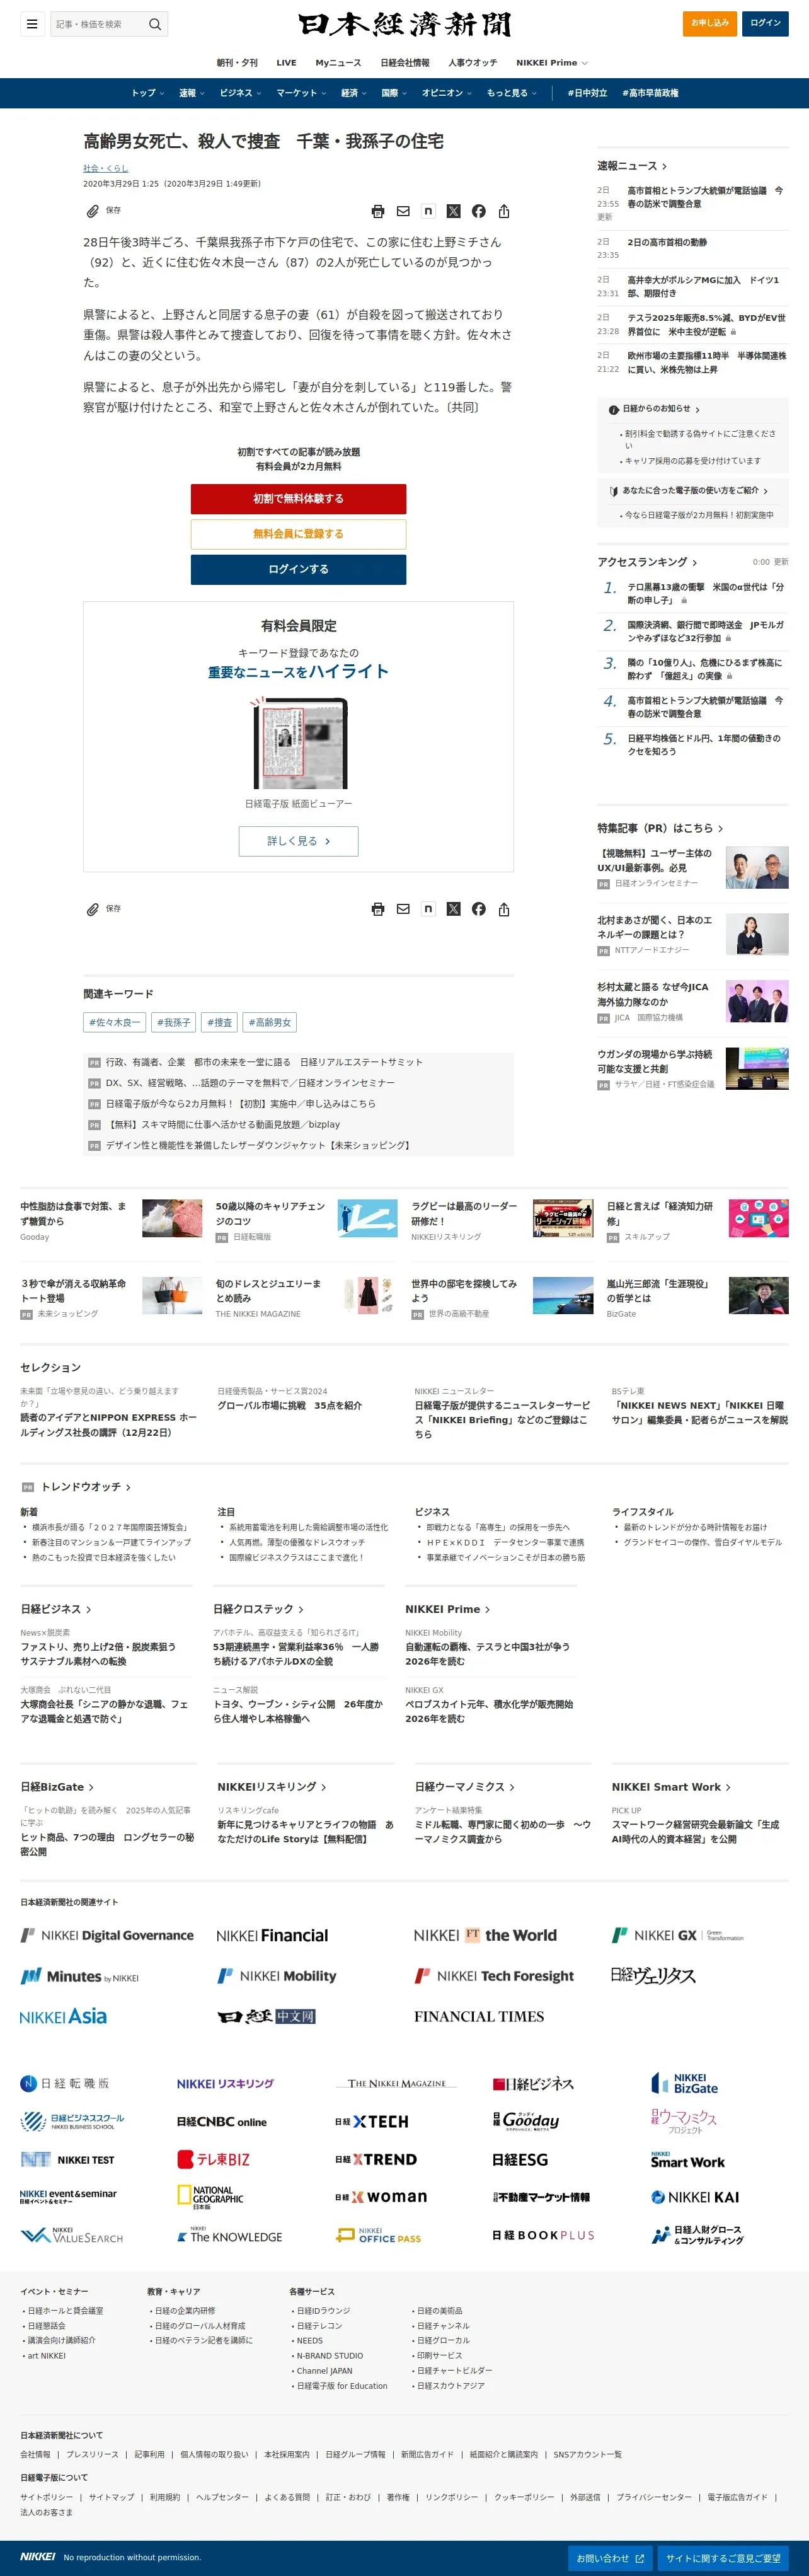The image size is (809, 2576).
Task: Expand the オピニオン navigation dropdown
Action: pos(447,93)
